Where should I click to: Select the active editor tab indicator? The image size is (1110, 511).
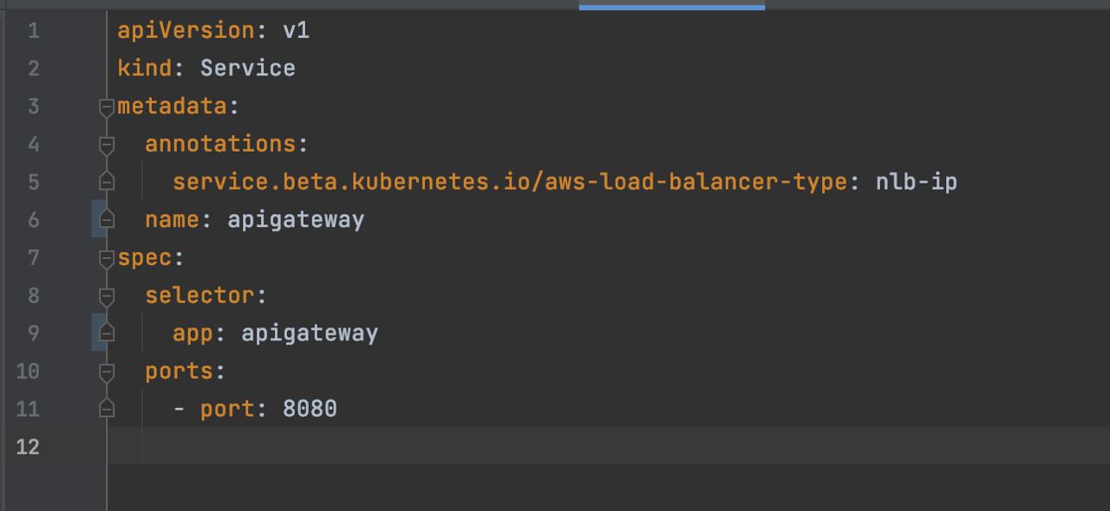pyautogui.click(x=672, y=7)
